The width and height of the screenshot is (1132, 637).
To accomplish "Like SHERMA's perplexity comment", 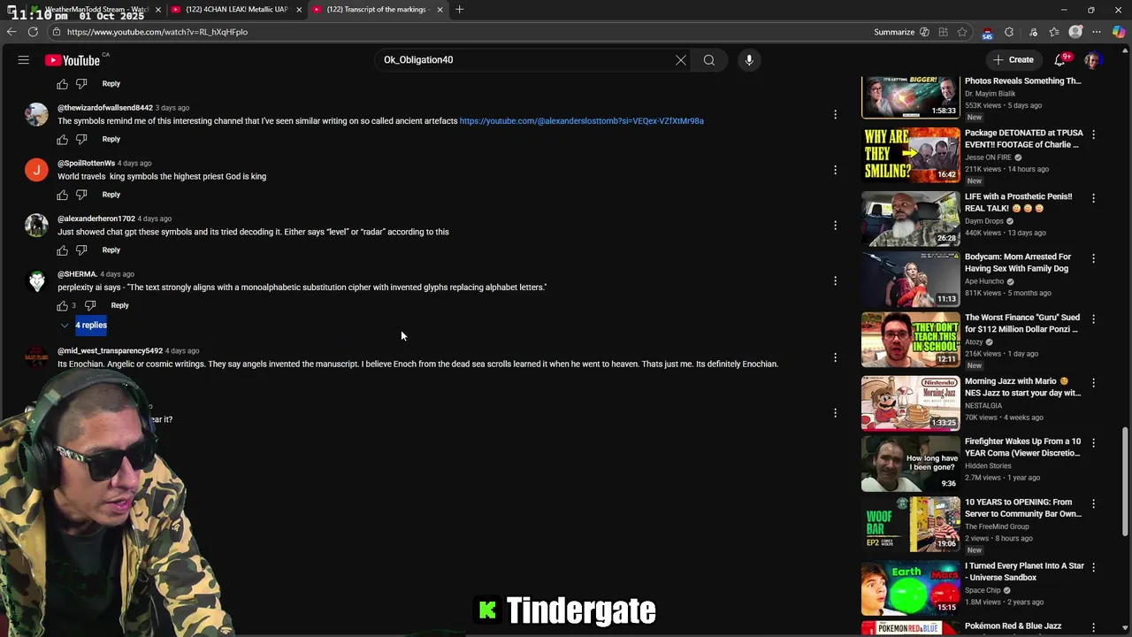I will (62, 306).
